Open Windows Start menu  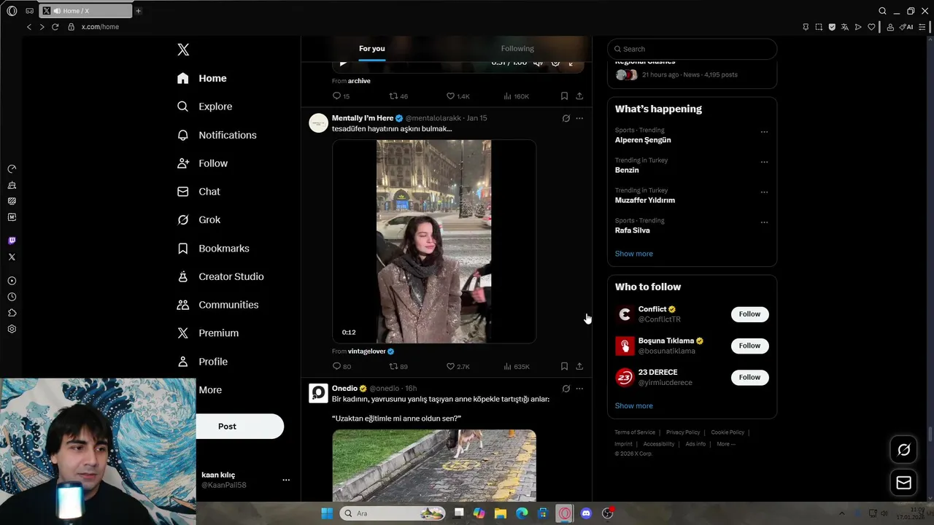click(327, 513)
